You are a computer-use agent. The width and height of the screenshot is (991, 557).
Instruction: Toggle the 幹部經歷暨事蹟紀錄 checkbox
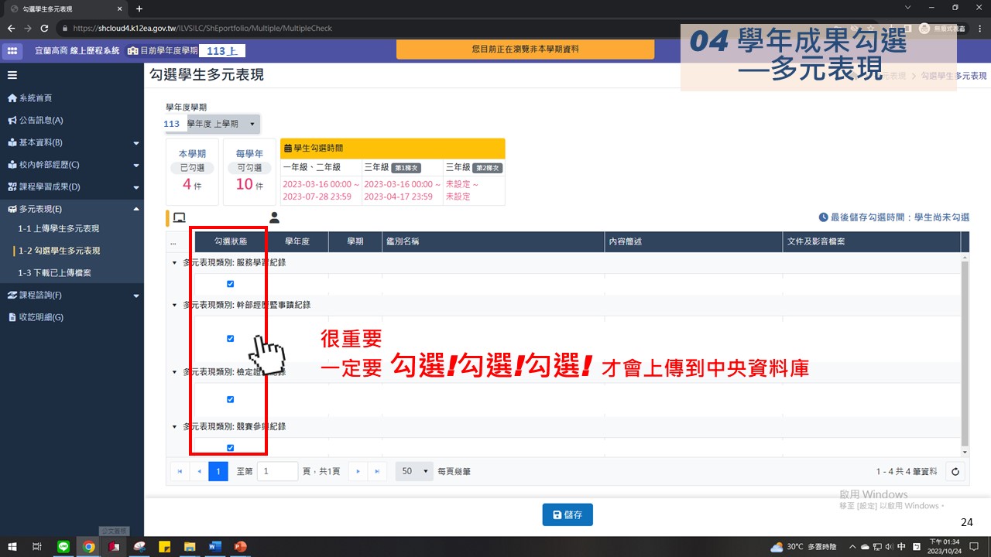click(231, 339)
